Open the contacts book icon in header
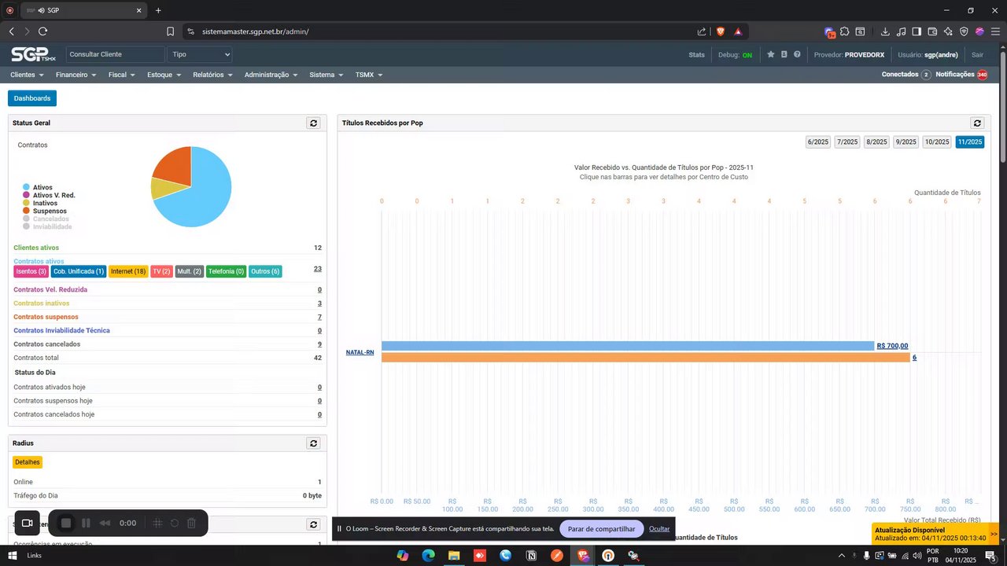The image size is (1007, 566). click(x=784, y=54)
